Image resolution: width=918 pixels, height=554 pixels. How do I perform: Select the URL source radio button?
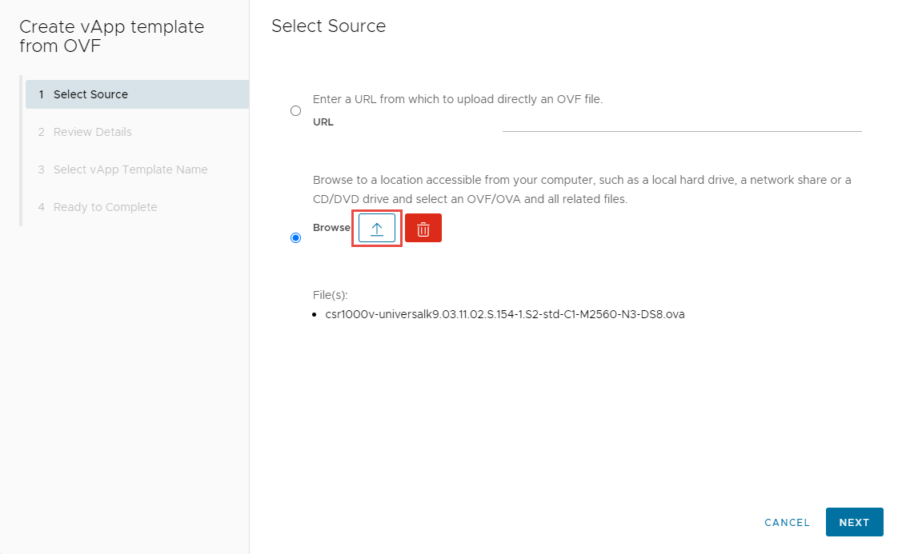click(x=296, y=111)
